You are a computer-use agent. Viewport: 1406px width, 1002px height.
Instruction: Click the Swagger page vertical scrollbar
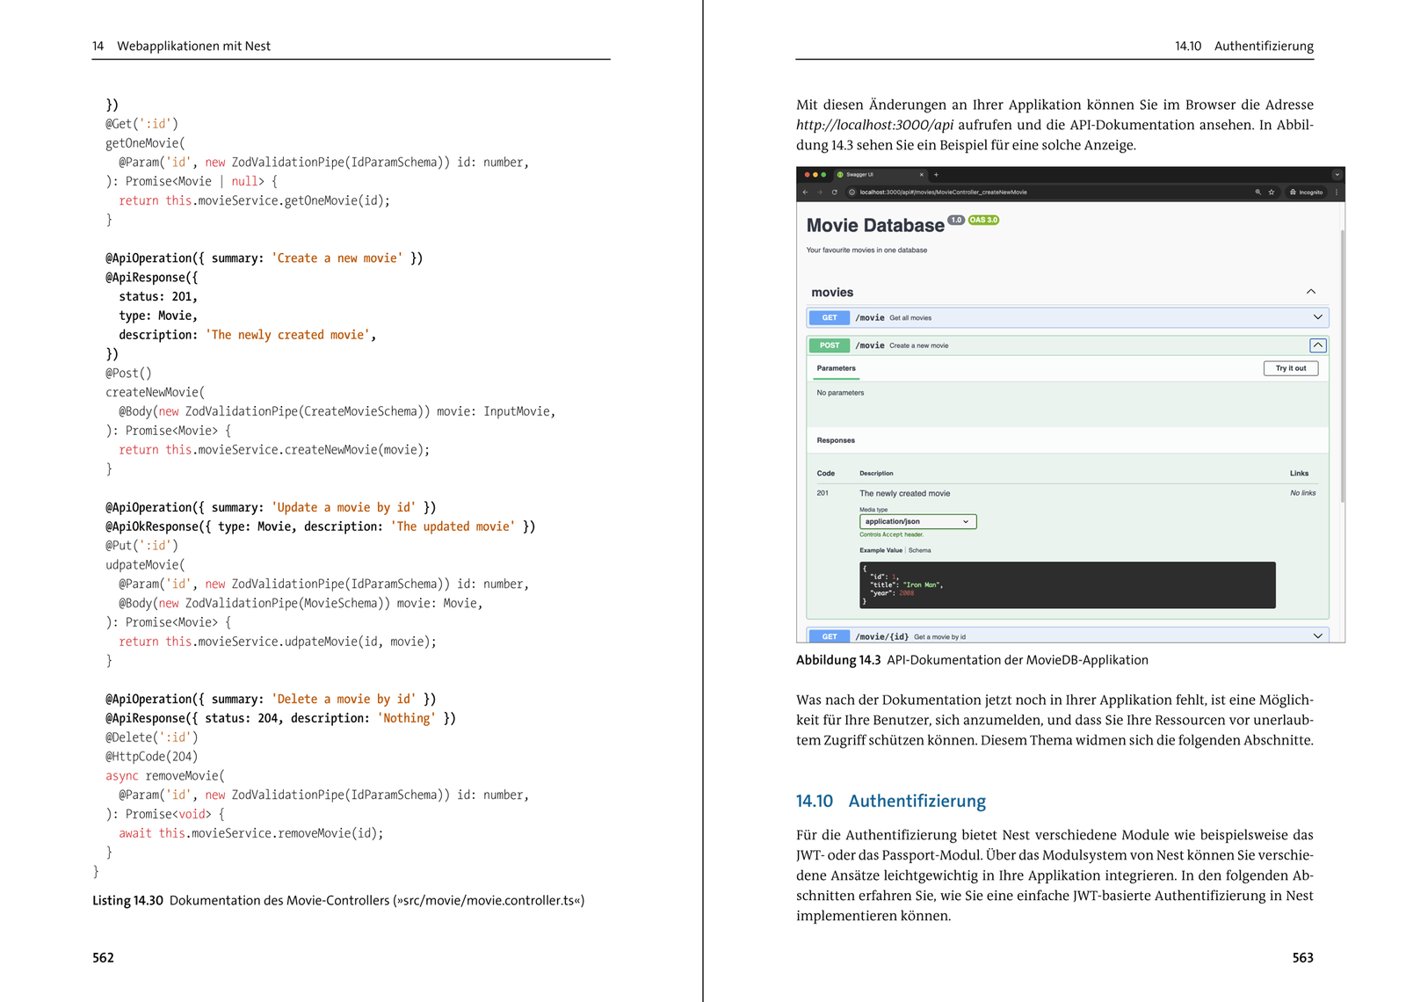pyautogui.click(x=1342, y=366)
